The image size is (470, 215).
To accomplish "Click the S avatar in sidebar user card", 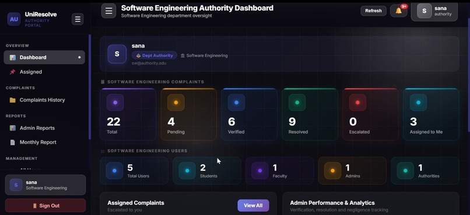I will (16, 185).
